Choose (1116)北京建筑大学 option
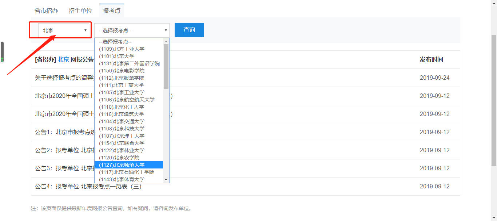 [x=129, y=114]
